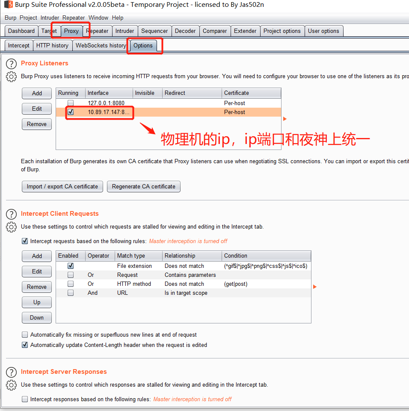Open Intercept Client Requests help icon
Viewport: 409px width, 411px height.
pyautogui.click(x=11, y=214)
